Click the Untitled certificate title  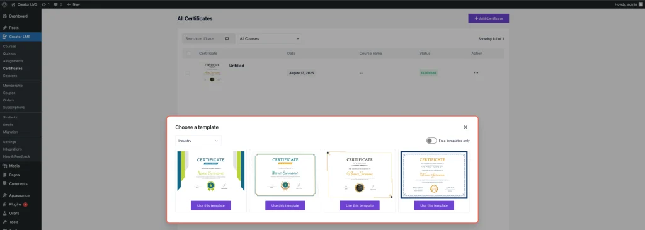click(x=237, y=66)
